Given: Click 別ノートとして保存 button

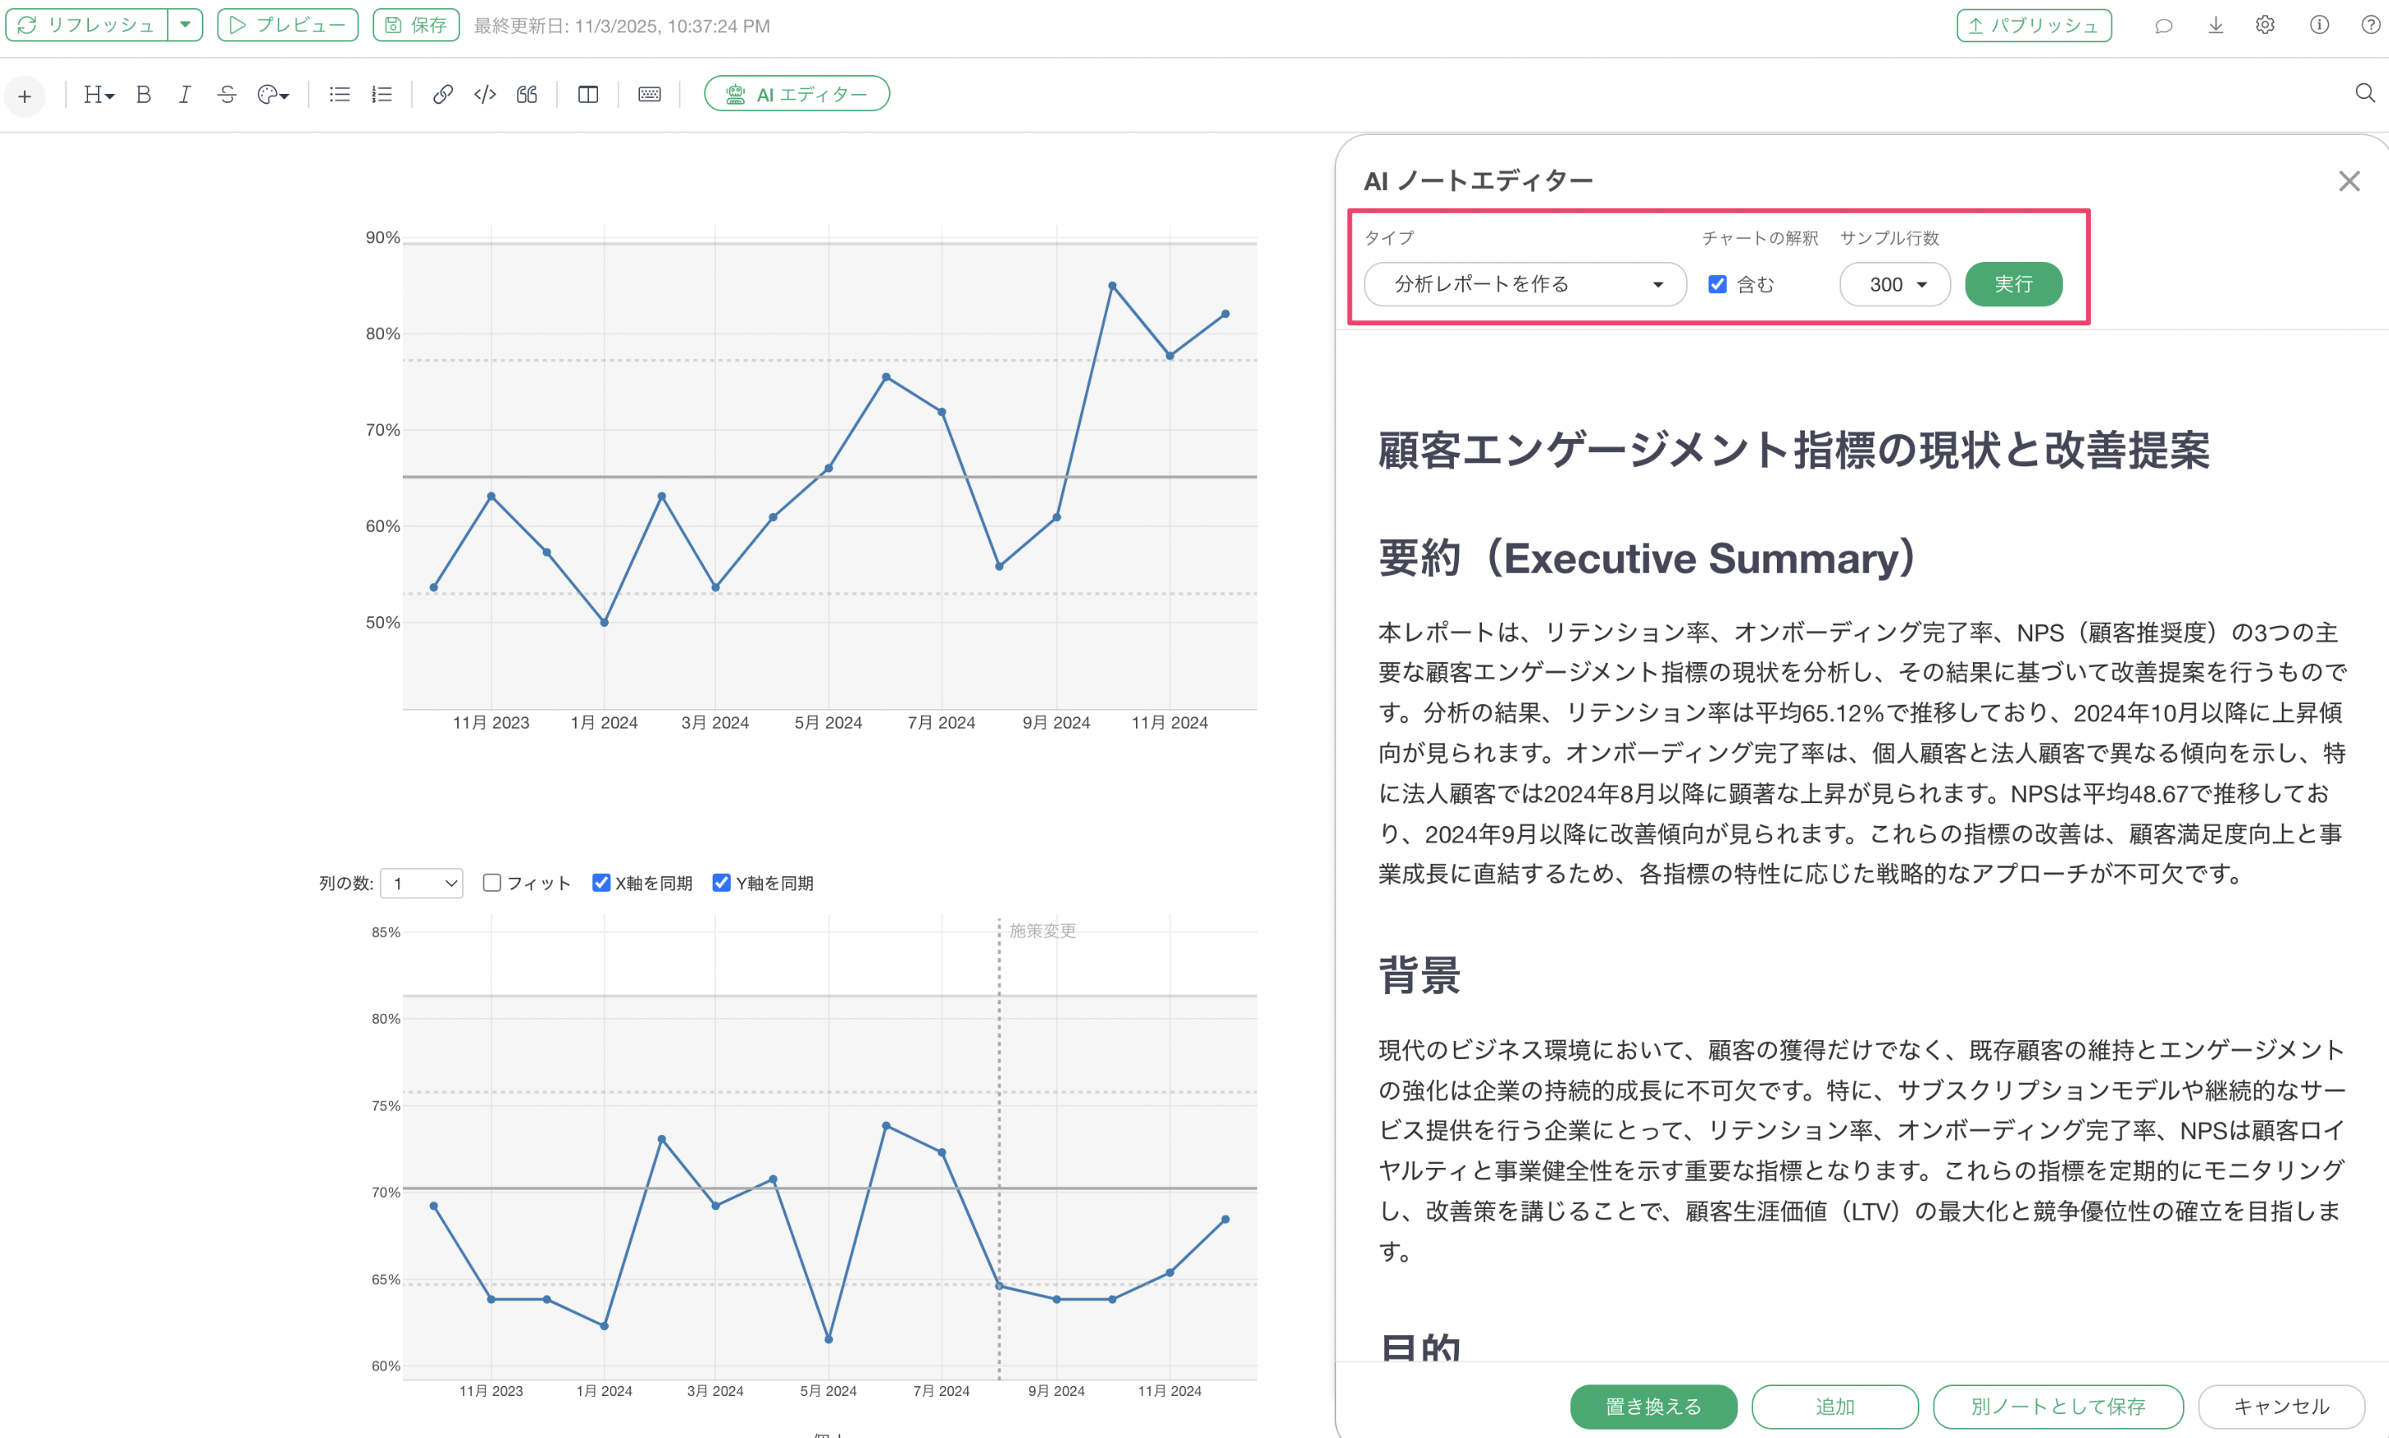Looking at the screenshot, I should pos(2058,1406).
